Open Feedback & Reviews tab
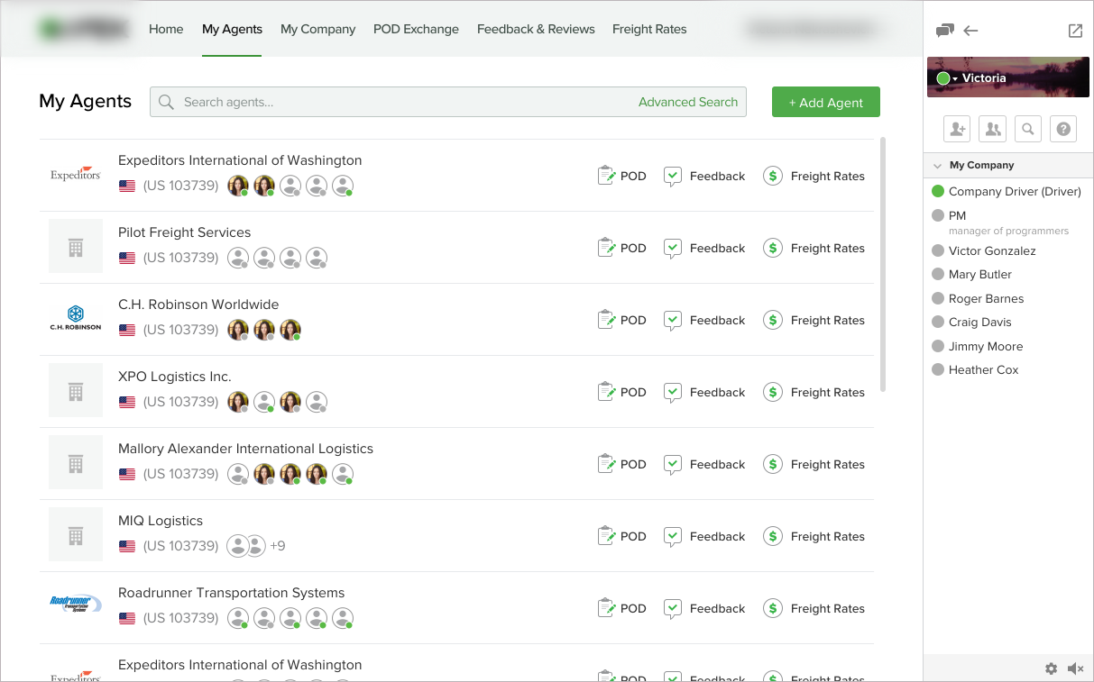 click(x=536, y=29)
